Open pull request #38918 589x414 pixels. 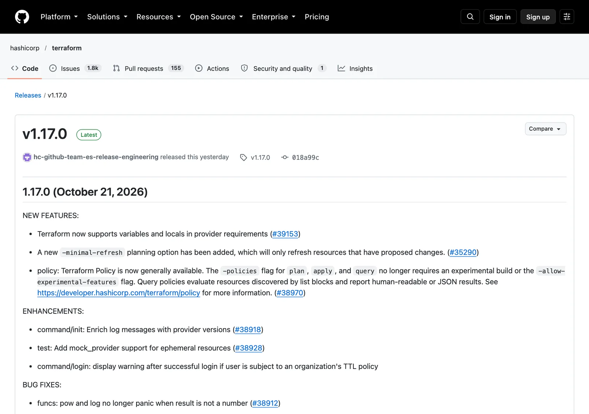coord(248,330)
